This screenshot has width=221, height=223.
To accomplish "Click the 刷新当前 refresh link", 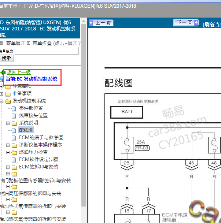I will (212, 25).
